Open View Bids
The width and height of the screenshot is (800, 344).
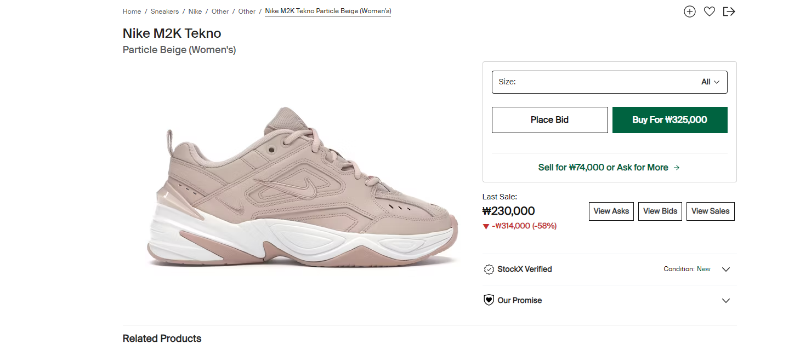pos(660,211)
